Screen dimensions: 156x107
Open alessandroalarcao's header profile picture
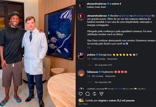tap(81, 5)
